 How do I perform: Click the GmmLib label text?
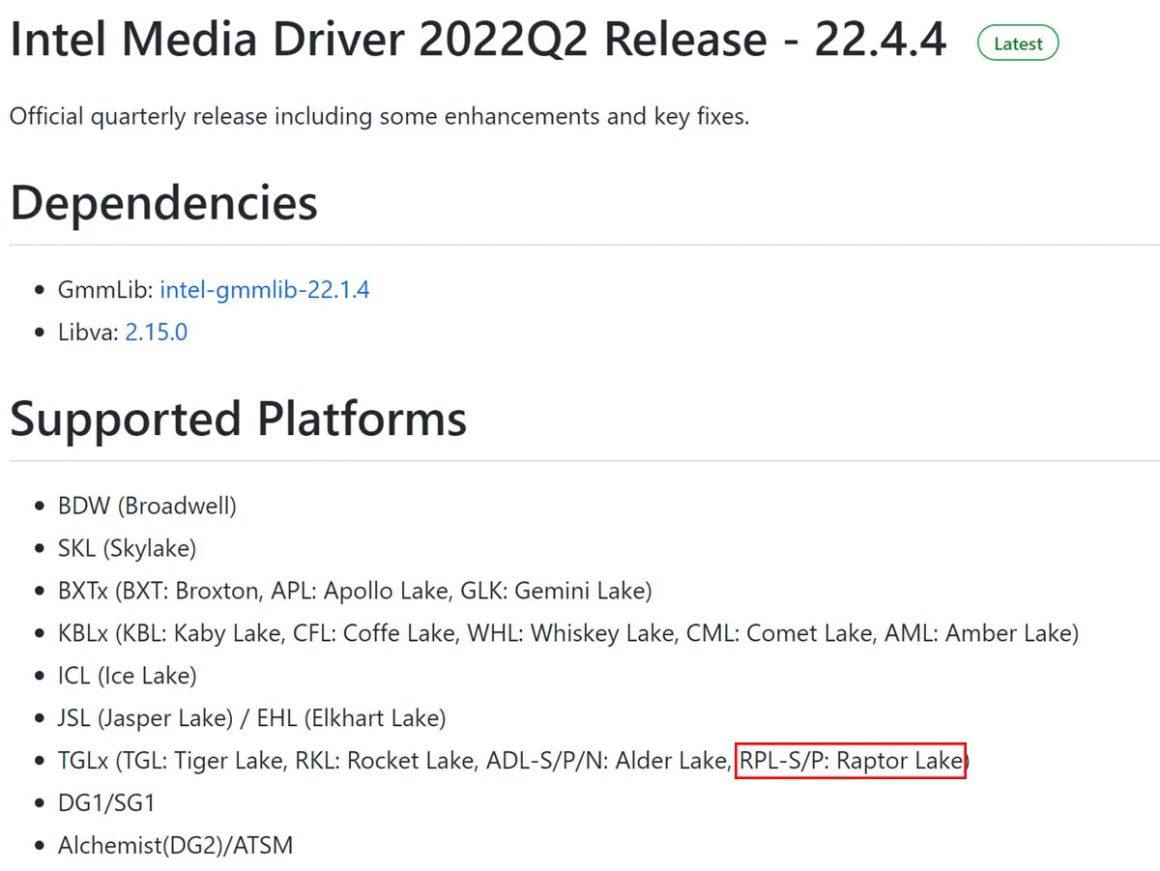click(105, 289)
